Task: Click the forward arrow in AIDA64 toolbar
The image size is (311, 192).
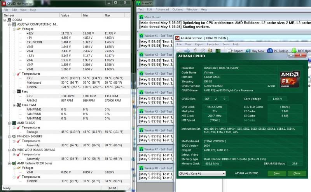Action: pos(187,51)
